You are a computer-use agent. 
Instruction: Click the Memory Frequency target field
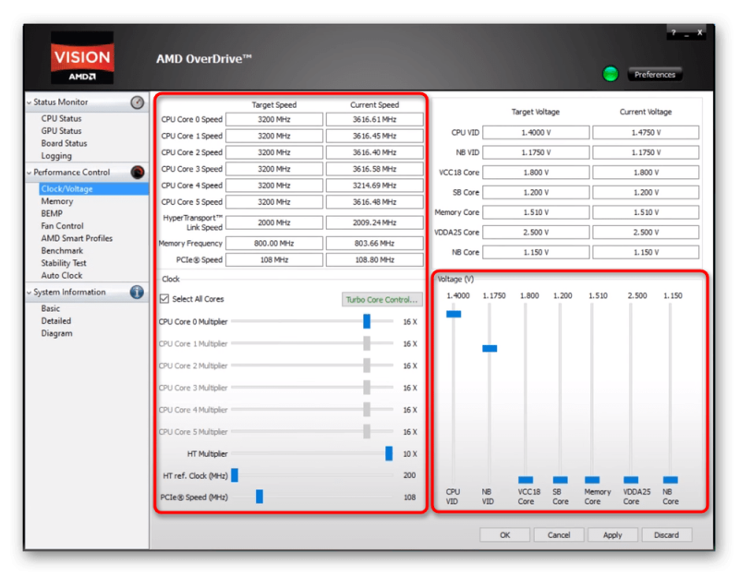click(x=274, y=243)
